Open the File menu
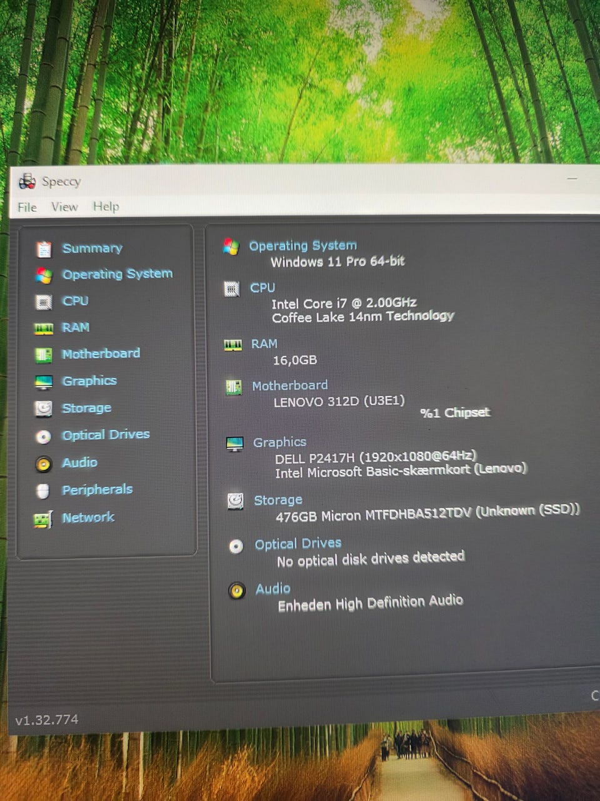The image size is (600, 801). click(x=27, y=207)
